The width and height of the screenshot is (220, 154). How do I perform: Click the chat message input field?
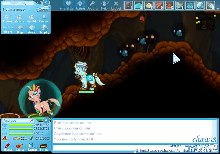pyautogui.click(x=121, y=148)
